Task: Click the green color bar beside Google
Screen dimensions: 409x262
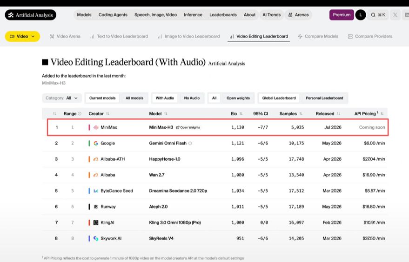Action: point(89,143)
